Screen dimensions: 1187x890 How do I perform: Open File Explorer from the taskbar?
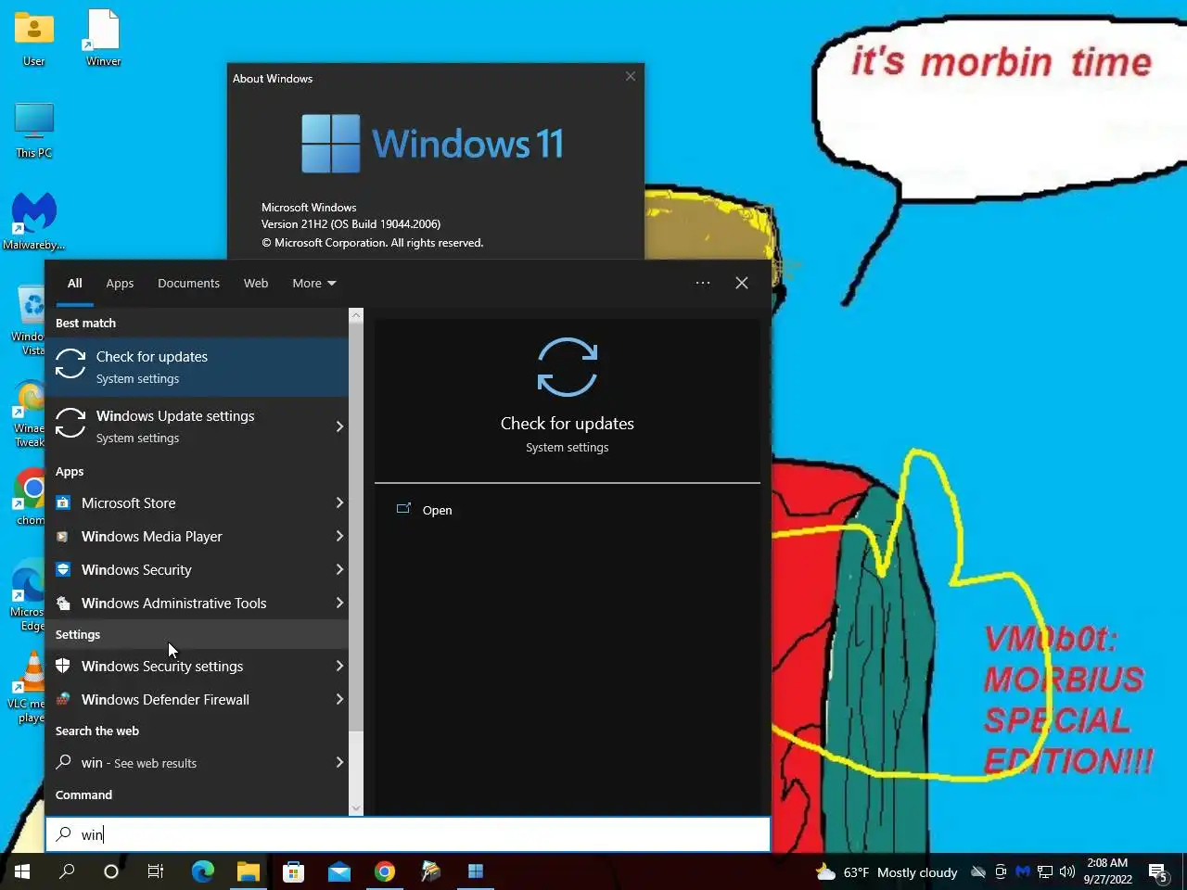[x=248, y=871]
